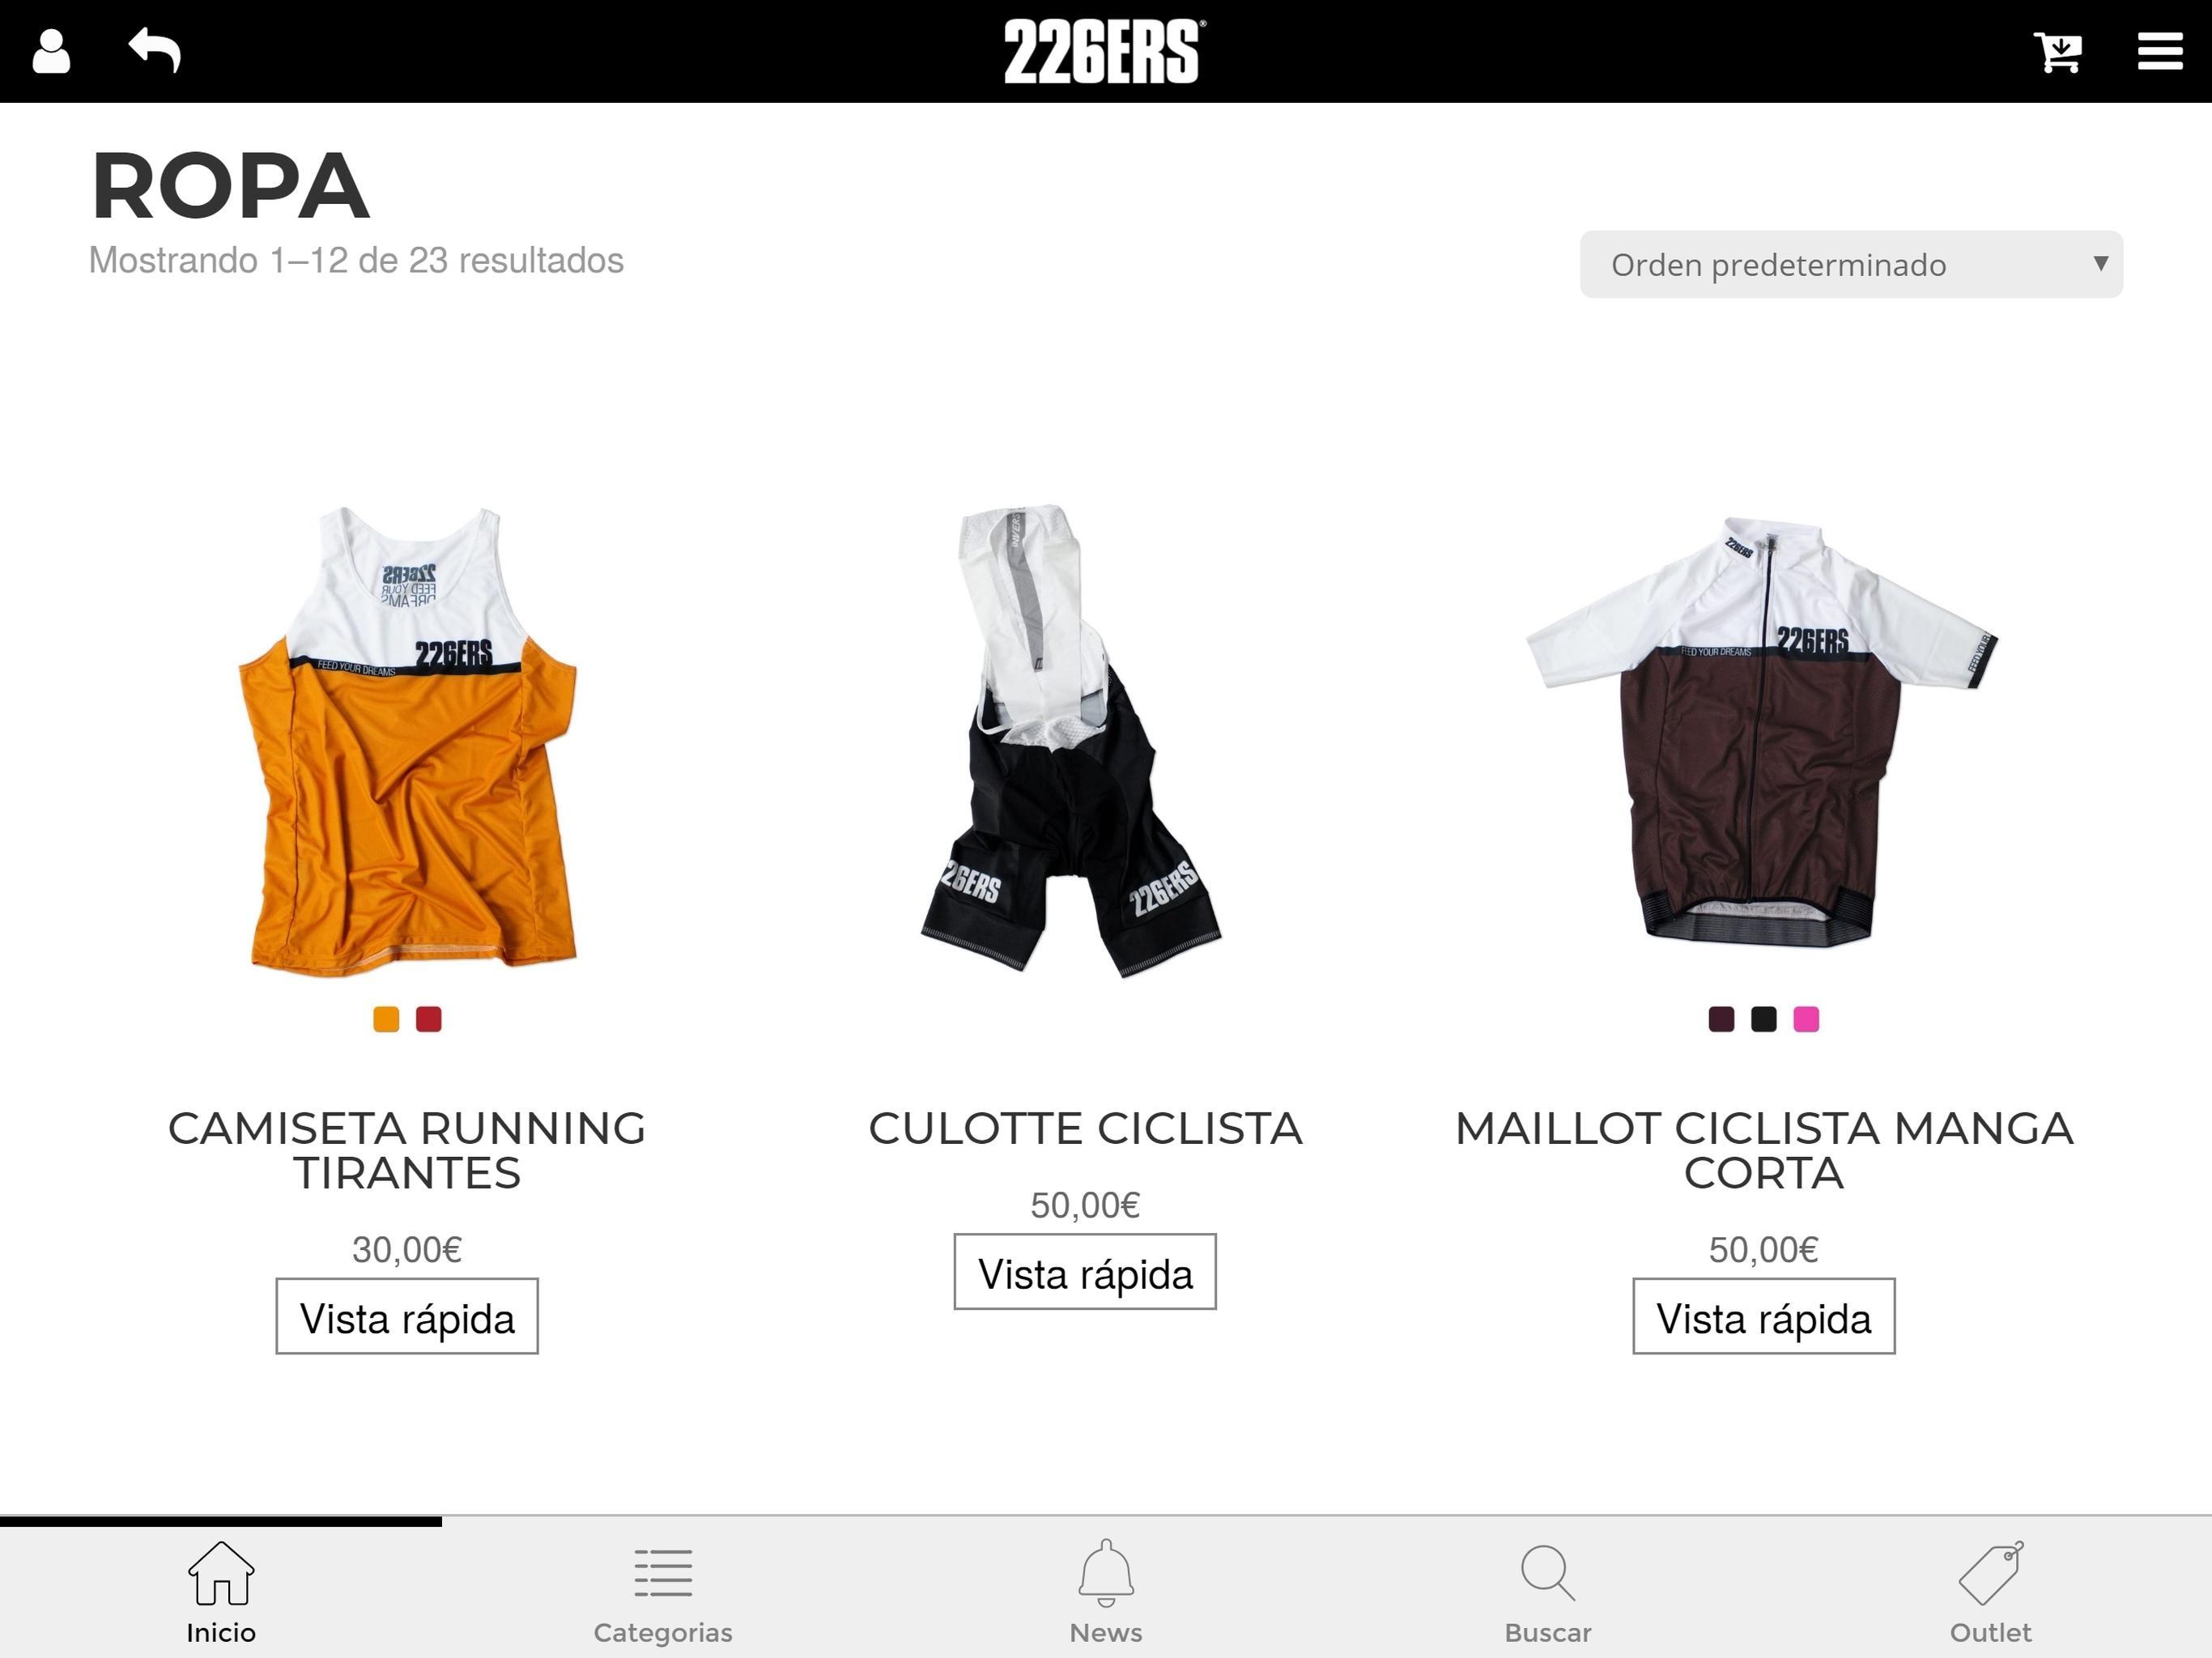The height and width of the screenshot is (1658, 2212).
Task: Open the hamburger menu
Action: (2160, 51)
